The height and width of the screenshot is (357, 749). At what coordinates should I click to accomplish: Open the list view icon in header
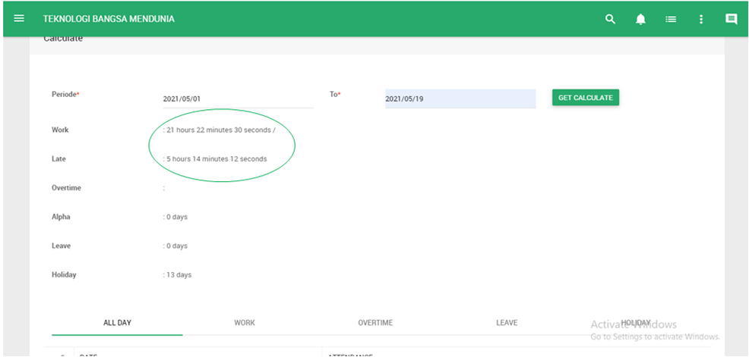coord(671,19)
